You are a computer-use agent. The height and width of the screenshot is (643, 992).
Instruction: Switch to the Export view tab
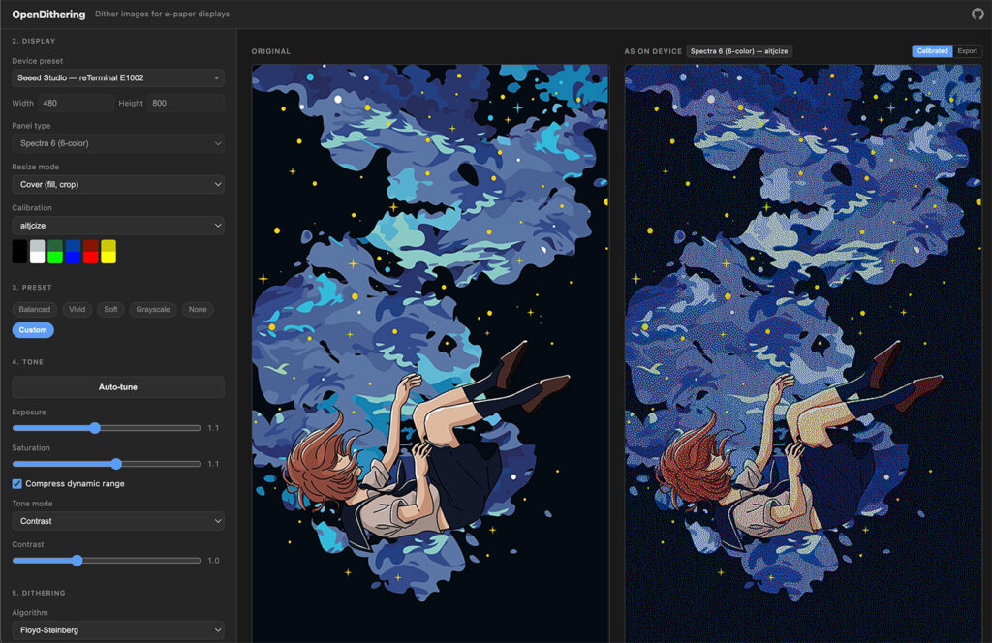[967, 51]
